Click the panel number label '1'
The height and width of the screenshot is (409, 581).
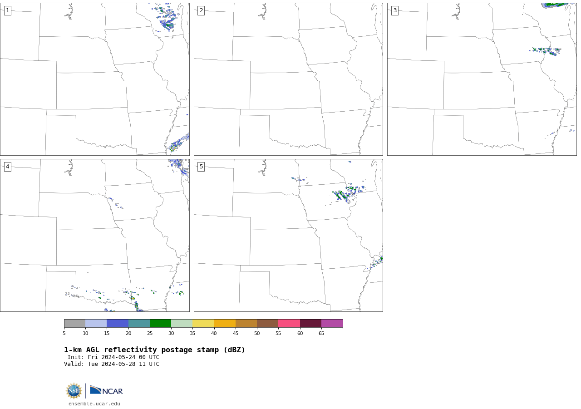point(8,10)
